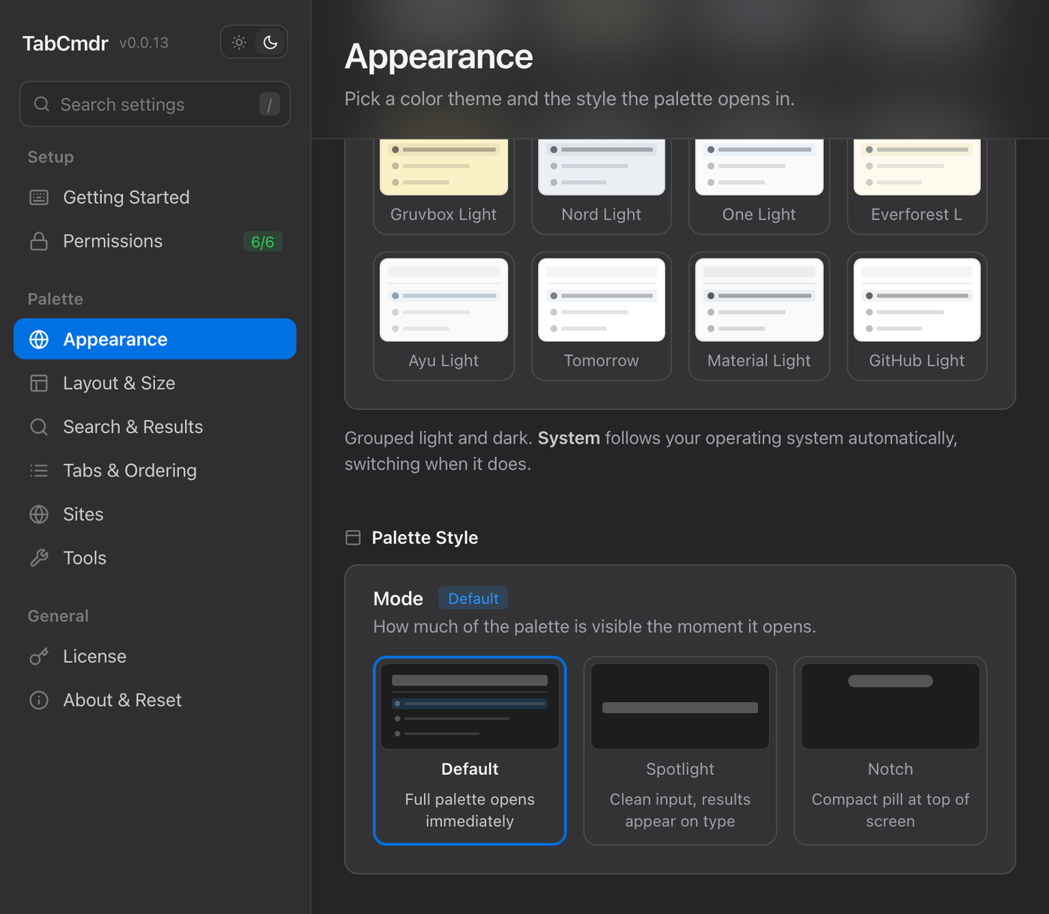Screen dimensions: 1049x914
Task: Switch to light mode with sun icon
Action: tap(239, 43)
